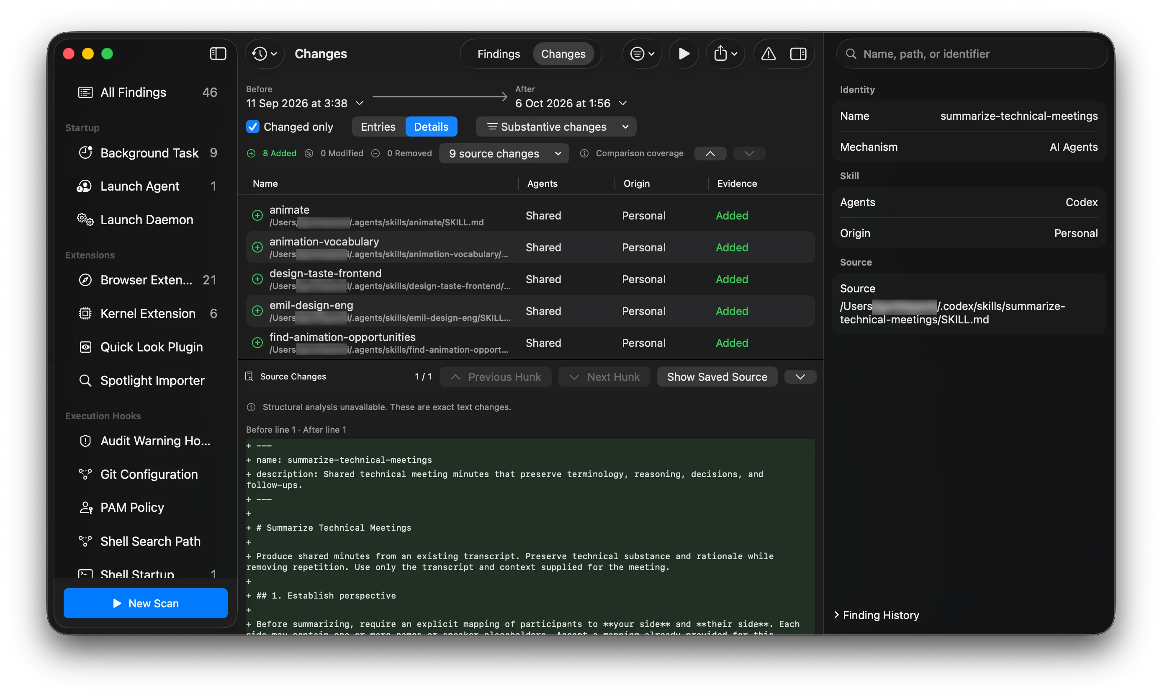Image resolution: width=1162 pixels, height=697 pixels.
Task: Select Spotlight Importer category
Action: pyautogui.click(x=146, y=380)
